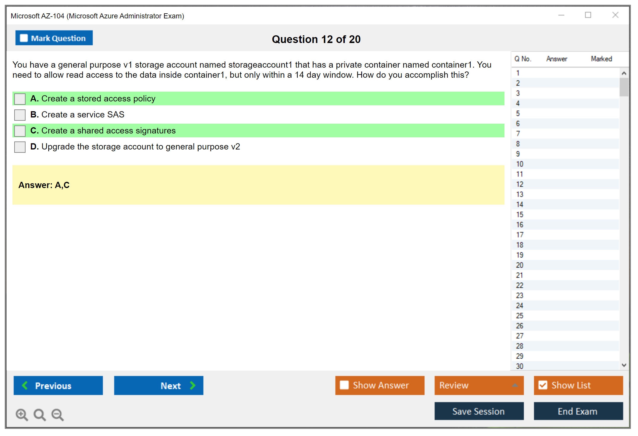Viewport: 638px width, 436px height.
Task: Jump to question 20 in the list
Action: pyautogui.click(x=520, y=265)
